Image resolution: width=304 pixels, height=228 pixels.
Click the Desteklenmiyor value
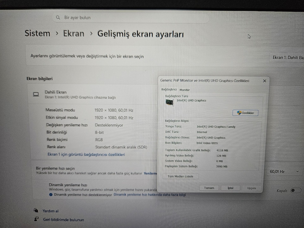(x=109, y=125)
